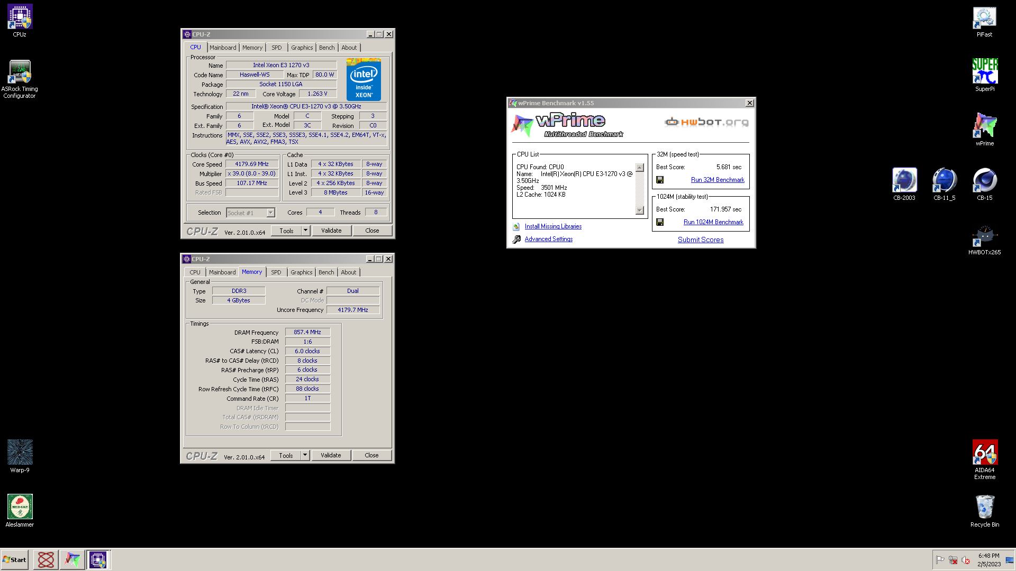1016x571 pixels.
Task: Click the wrench icon beside Advanced Settings
Action: pyautogui.click(x=516, y=239)
